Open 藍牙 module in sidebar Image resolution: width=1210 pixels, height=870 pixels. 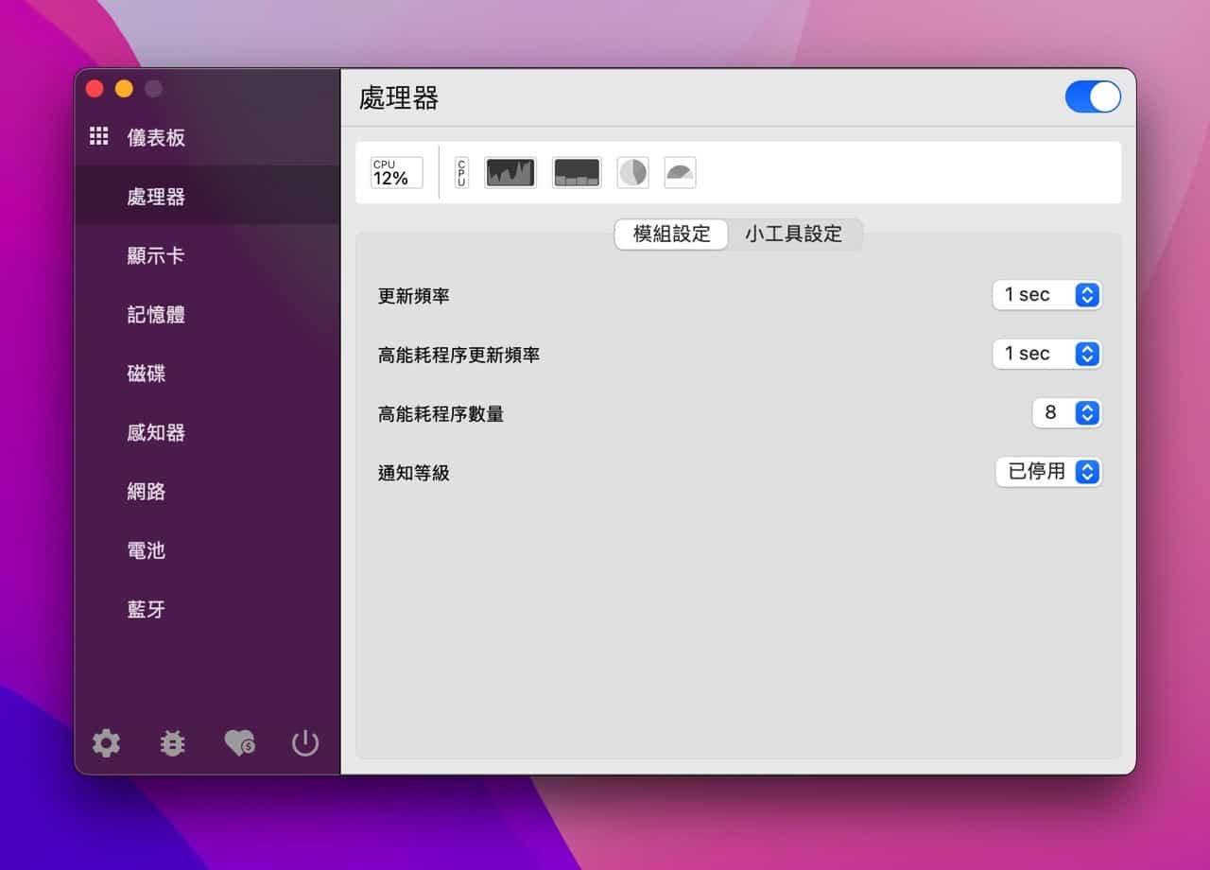pyautogui.click(x=207, y=609)
